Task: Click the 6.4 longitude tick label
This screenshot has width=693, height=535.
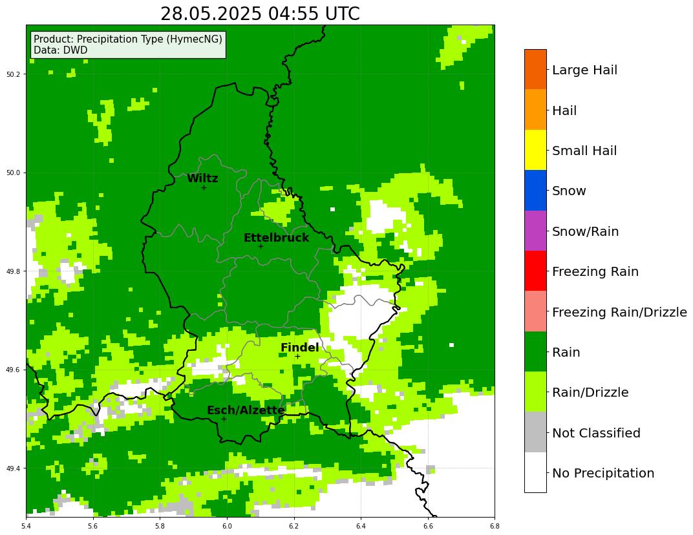Action: click(x=361, y=526)
